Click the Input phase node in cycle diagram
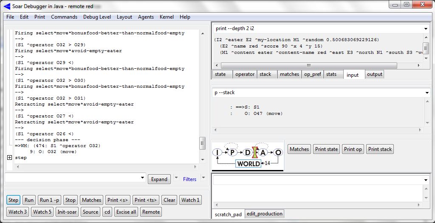This screenshot has height=223, width=435. click(217, 152)
